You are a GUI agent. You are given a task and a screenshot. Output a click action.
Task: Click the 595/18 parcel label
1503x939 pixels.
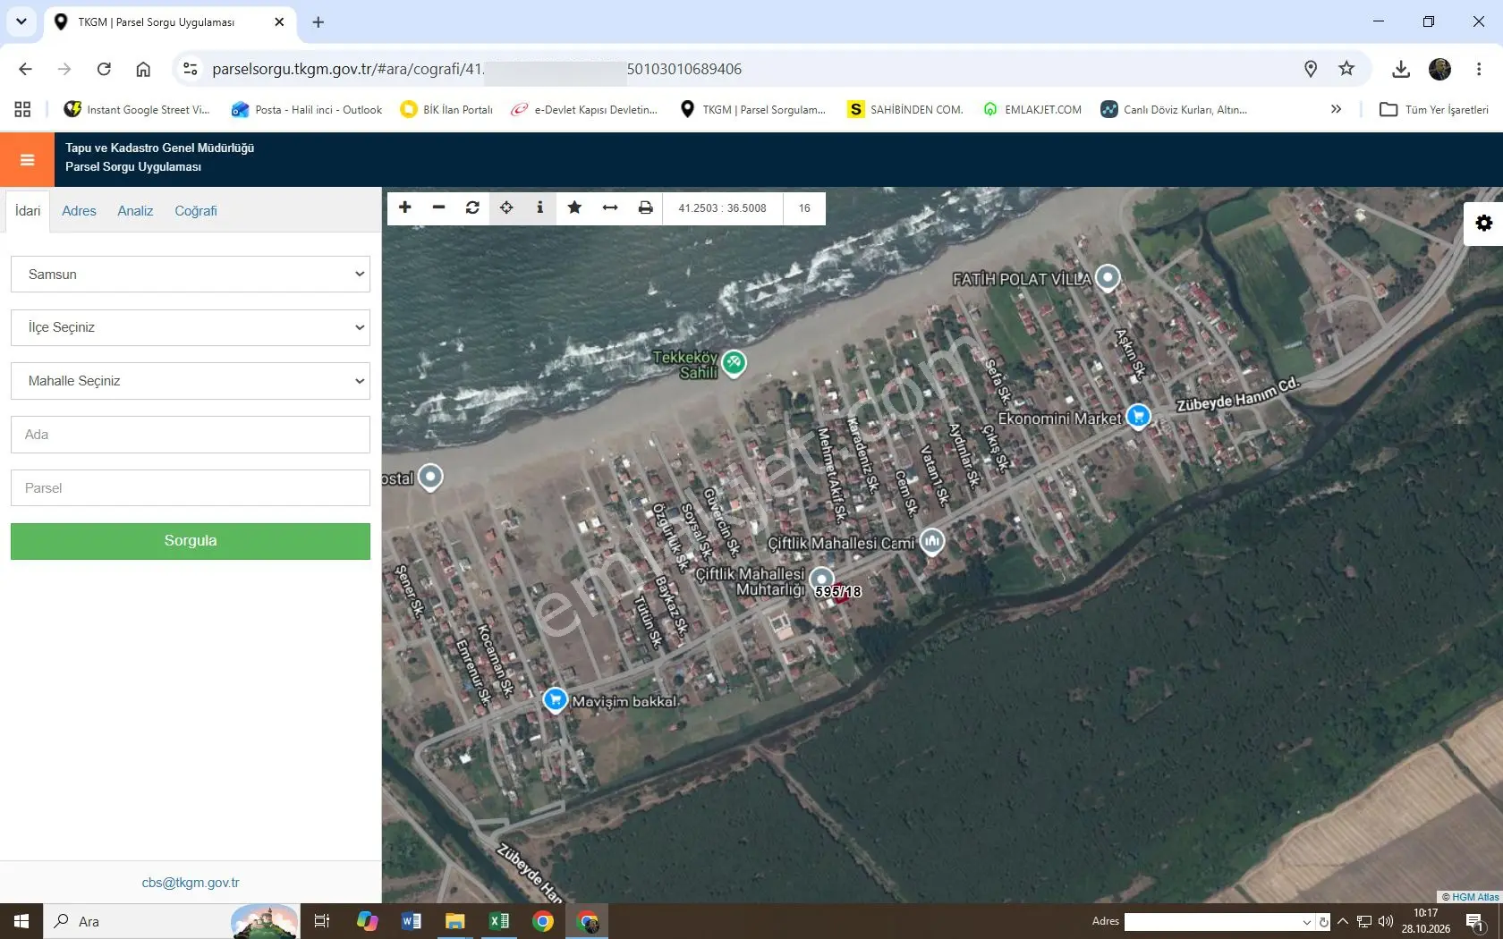point(838,591)
